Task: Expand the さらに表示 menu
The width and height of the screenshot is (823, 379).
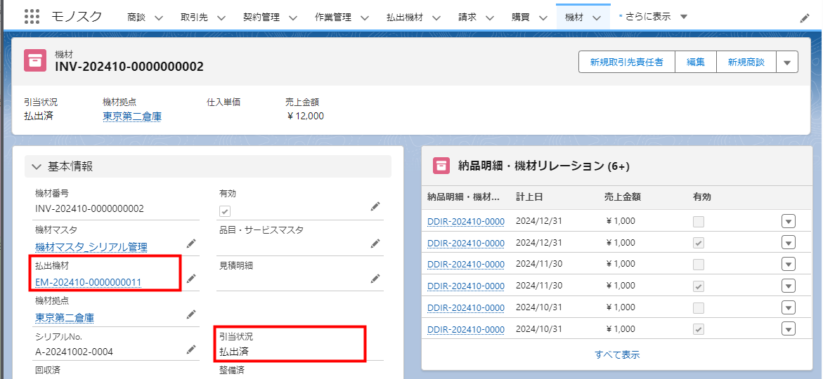Action: 654,17
